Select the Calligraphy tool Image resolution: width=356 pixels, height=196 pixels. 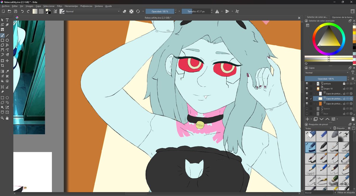[x=7, y=25]
